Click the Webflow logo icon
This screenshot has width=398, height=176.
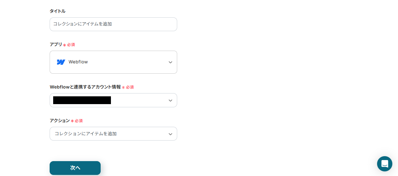click(x=61, y=62)
